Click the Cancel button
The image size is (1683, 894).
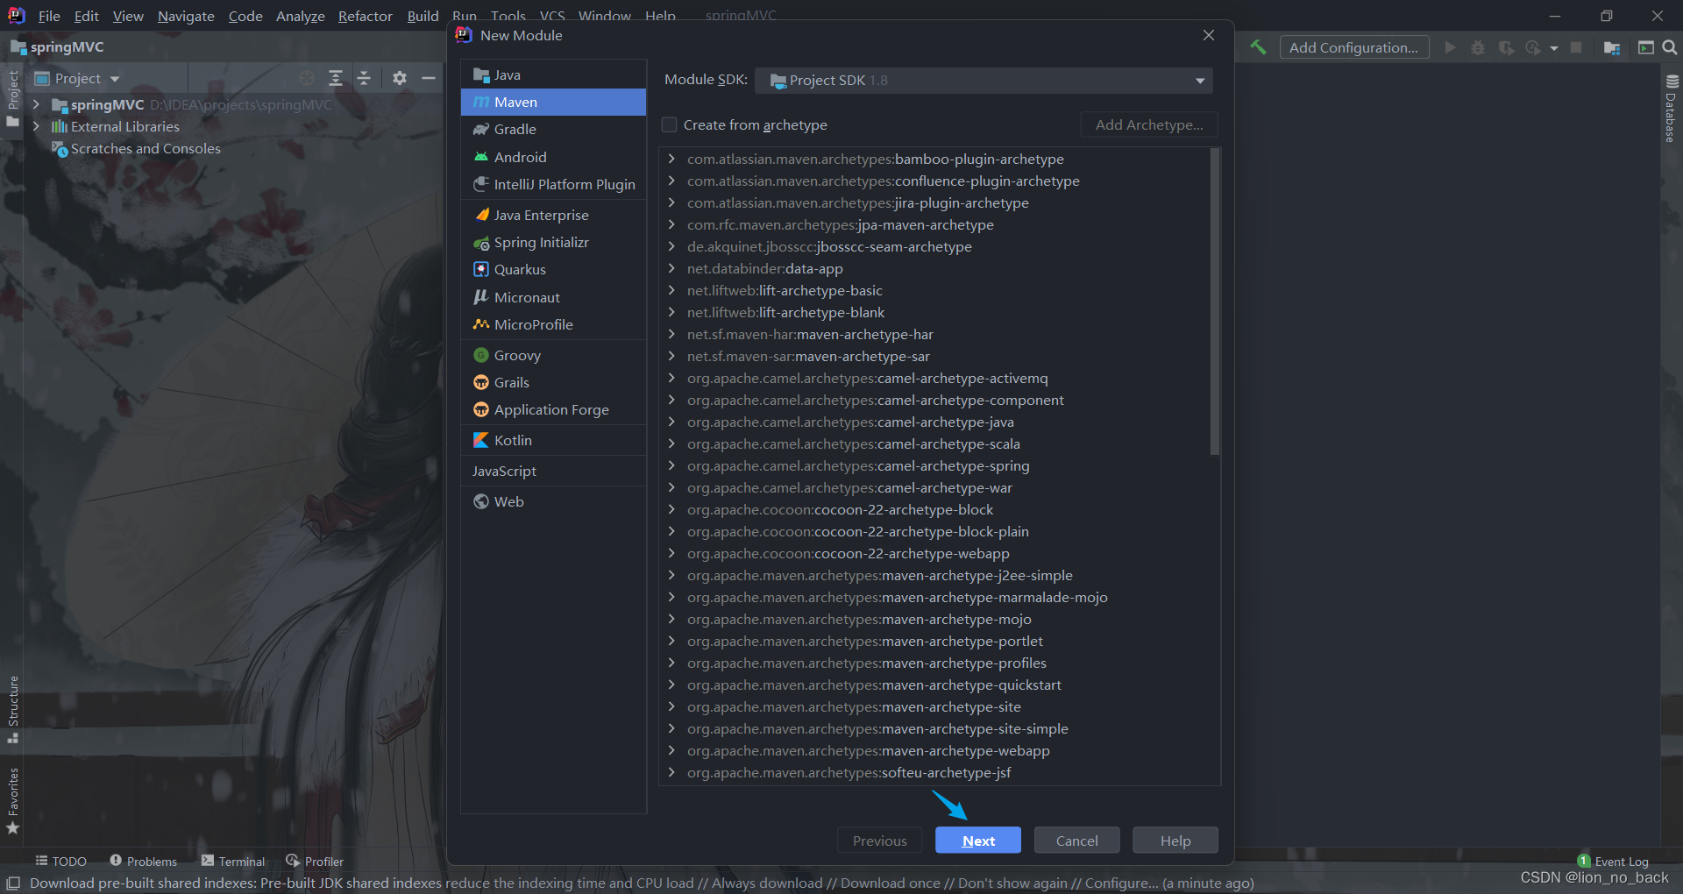pyautogui.click(x=1076, y=841)
